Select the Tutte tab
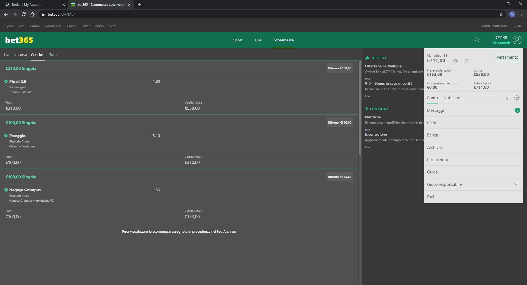 [x=54, y=55]
